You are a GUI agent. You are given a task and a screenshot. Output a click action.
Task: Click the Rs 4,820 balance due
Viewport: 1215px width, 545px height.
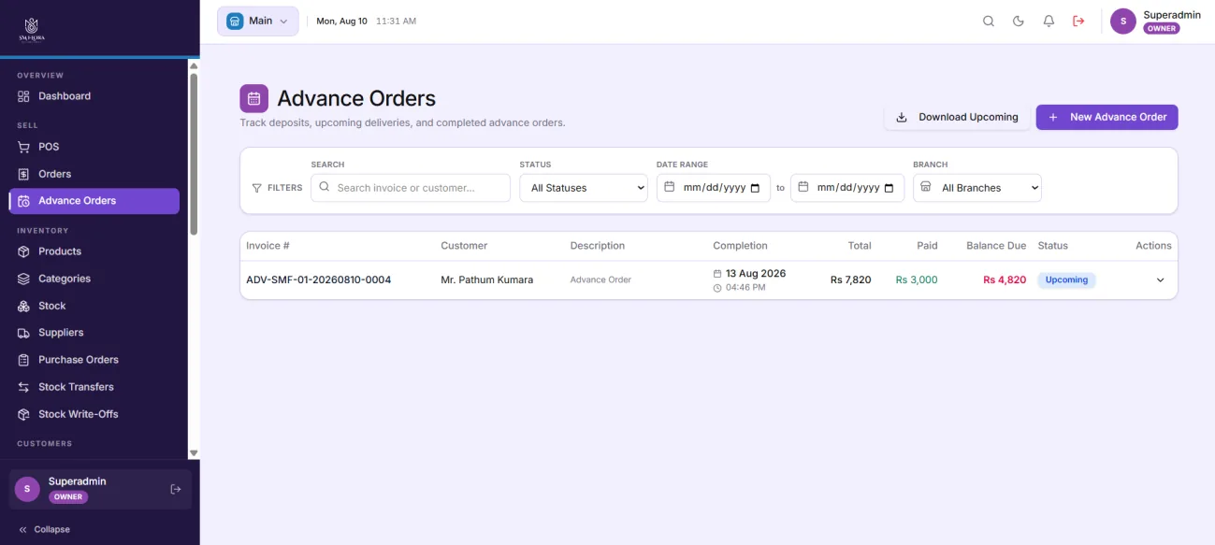pyautogui.click(x=1005, y=280)
